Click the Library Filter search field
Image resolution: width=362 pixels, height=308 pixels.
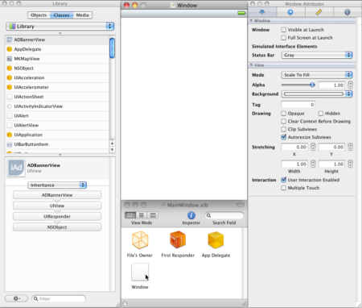click(59, 298)
